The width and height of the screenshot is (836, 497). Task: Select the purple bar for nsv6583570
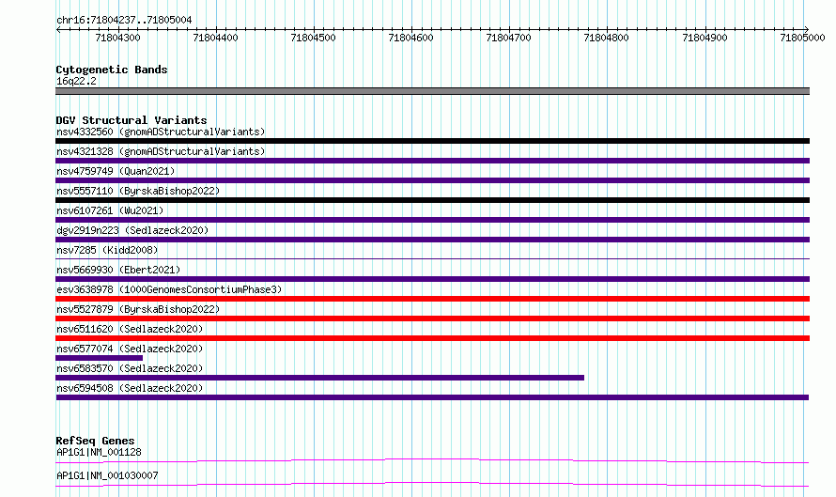(x=320, y=378)
